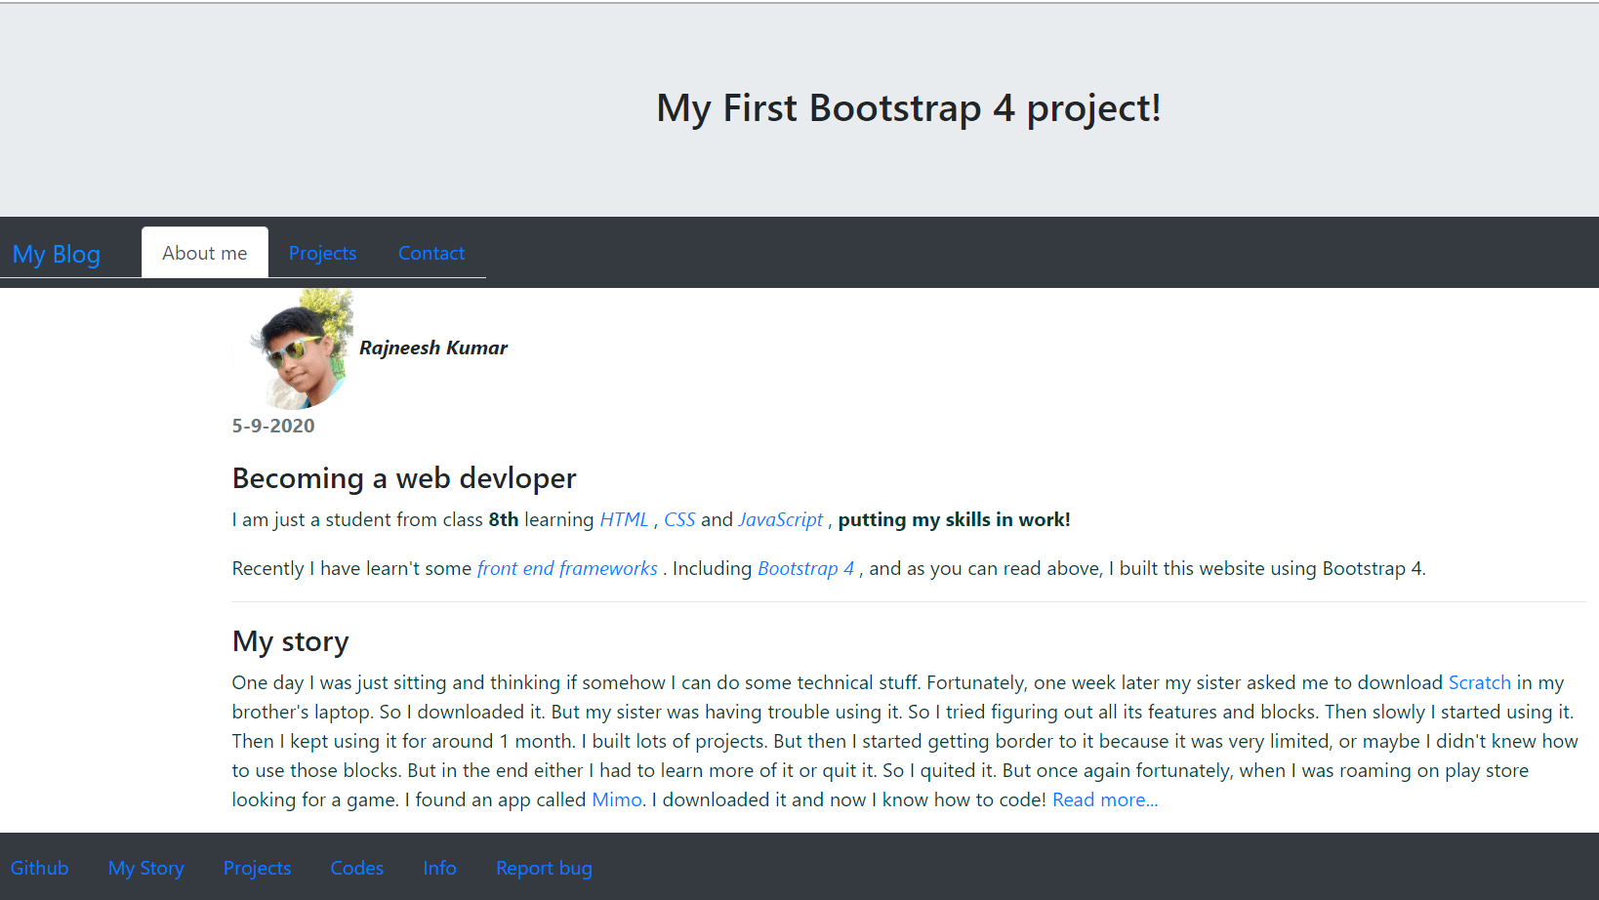The image size is (1599, 900).
Task: Click the My story heading
Action: [291, 641]
